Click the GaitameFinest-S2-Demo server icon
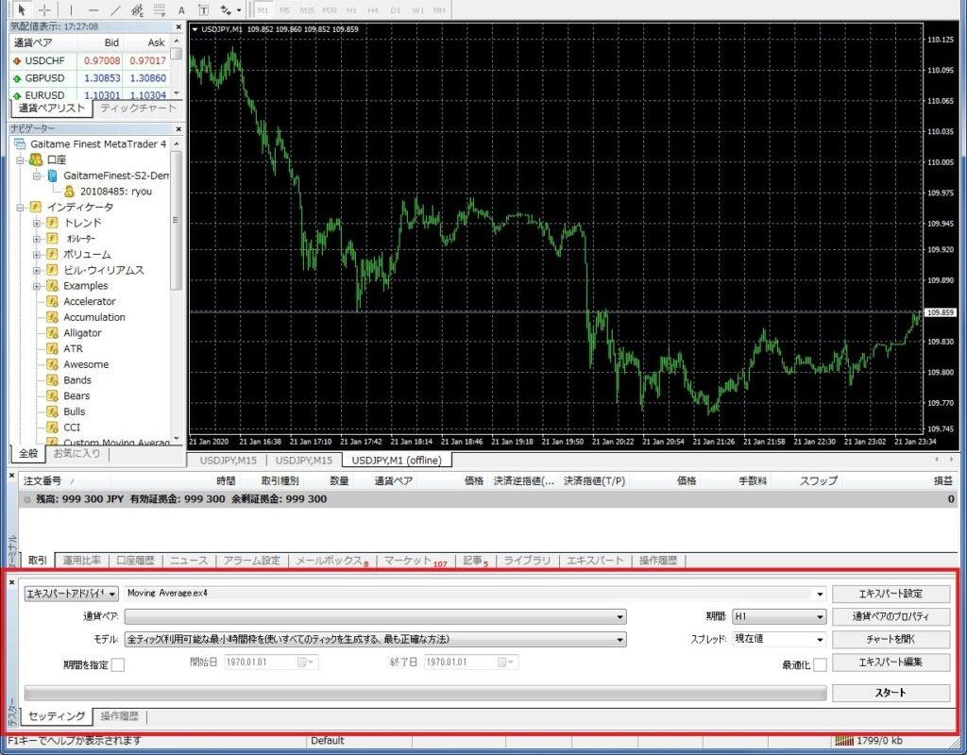This screenshot has width=967, height=755. point(53,176)
